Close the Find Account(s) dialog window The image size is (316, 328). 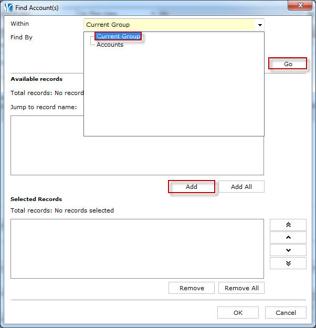coord(300,5)
